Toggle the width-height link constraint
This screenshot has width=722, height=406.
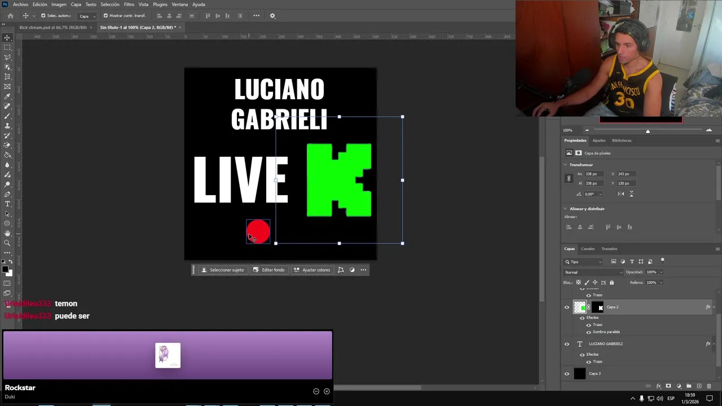pos(569,178)
